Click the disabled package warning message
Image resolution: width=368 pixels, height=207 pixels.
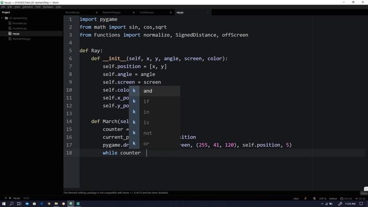[x=116, y=193]
